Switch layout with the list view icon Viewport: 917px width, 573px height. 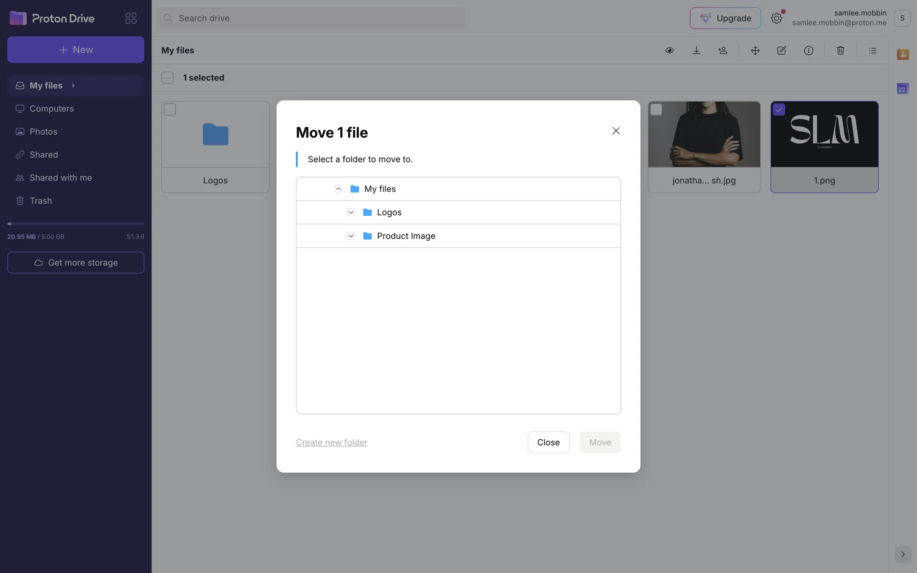point(873,51)
